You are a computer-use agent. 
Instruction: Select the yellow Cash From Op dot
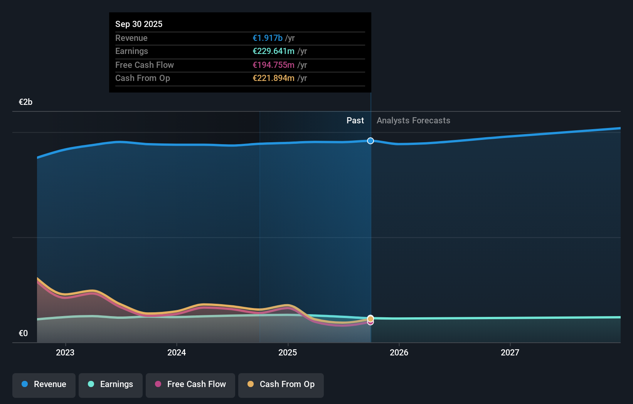coord(251,384)
